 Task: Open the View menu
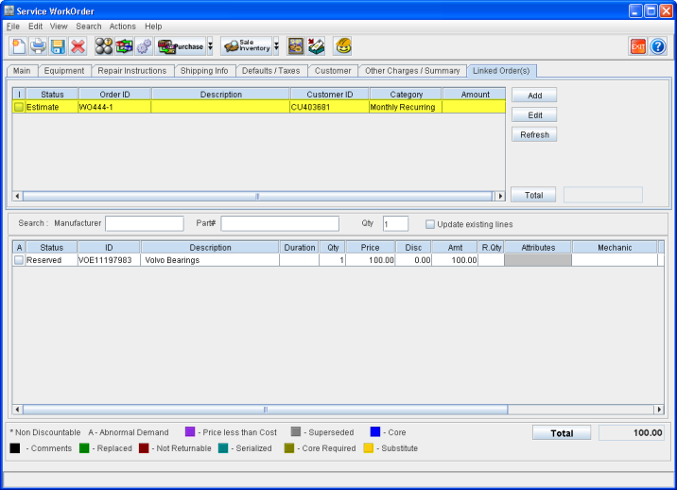point(59,26)
